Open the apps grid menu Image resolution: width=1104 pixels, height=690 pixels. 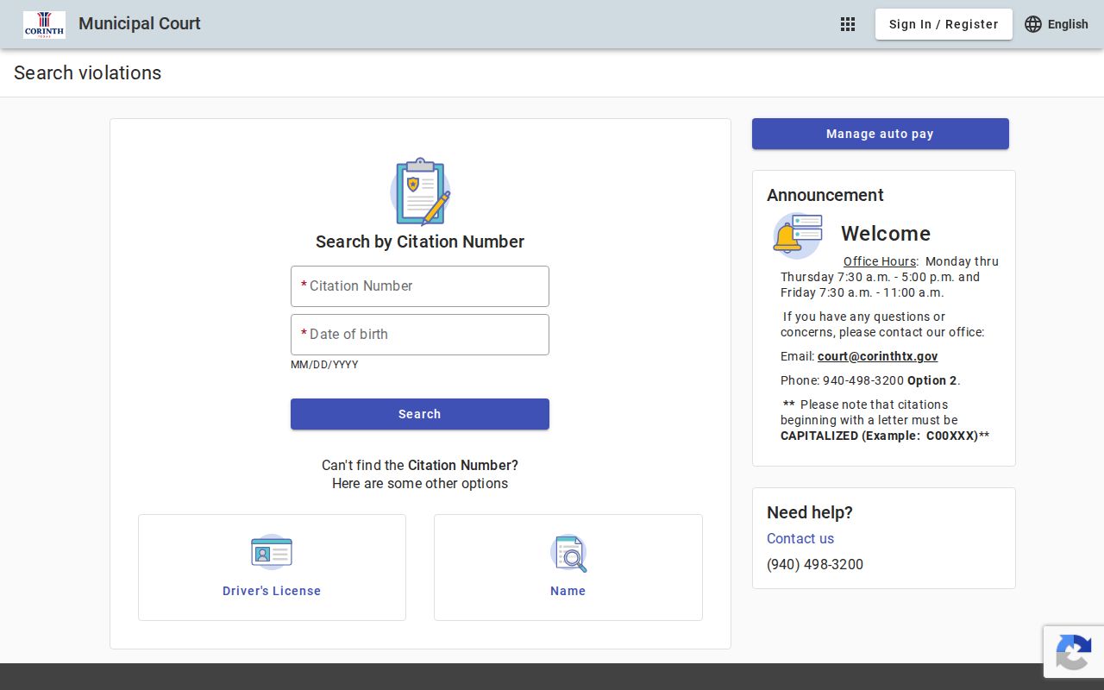pos(848,24)
